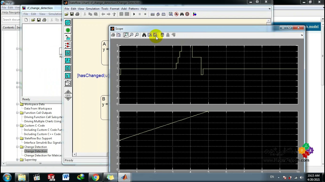Expand Superstep folder
This screenshot has width=325, height=182.
[x=17, y=160]
